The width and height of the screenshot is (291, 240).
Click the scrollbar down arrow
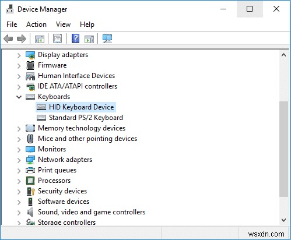pos(283,220)
